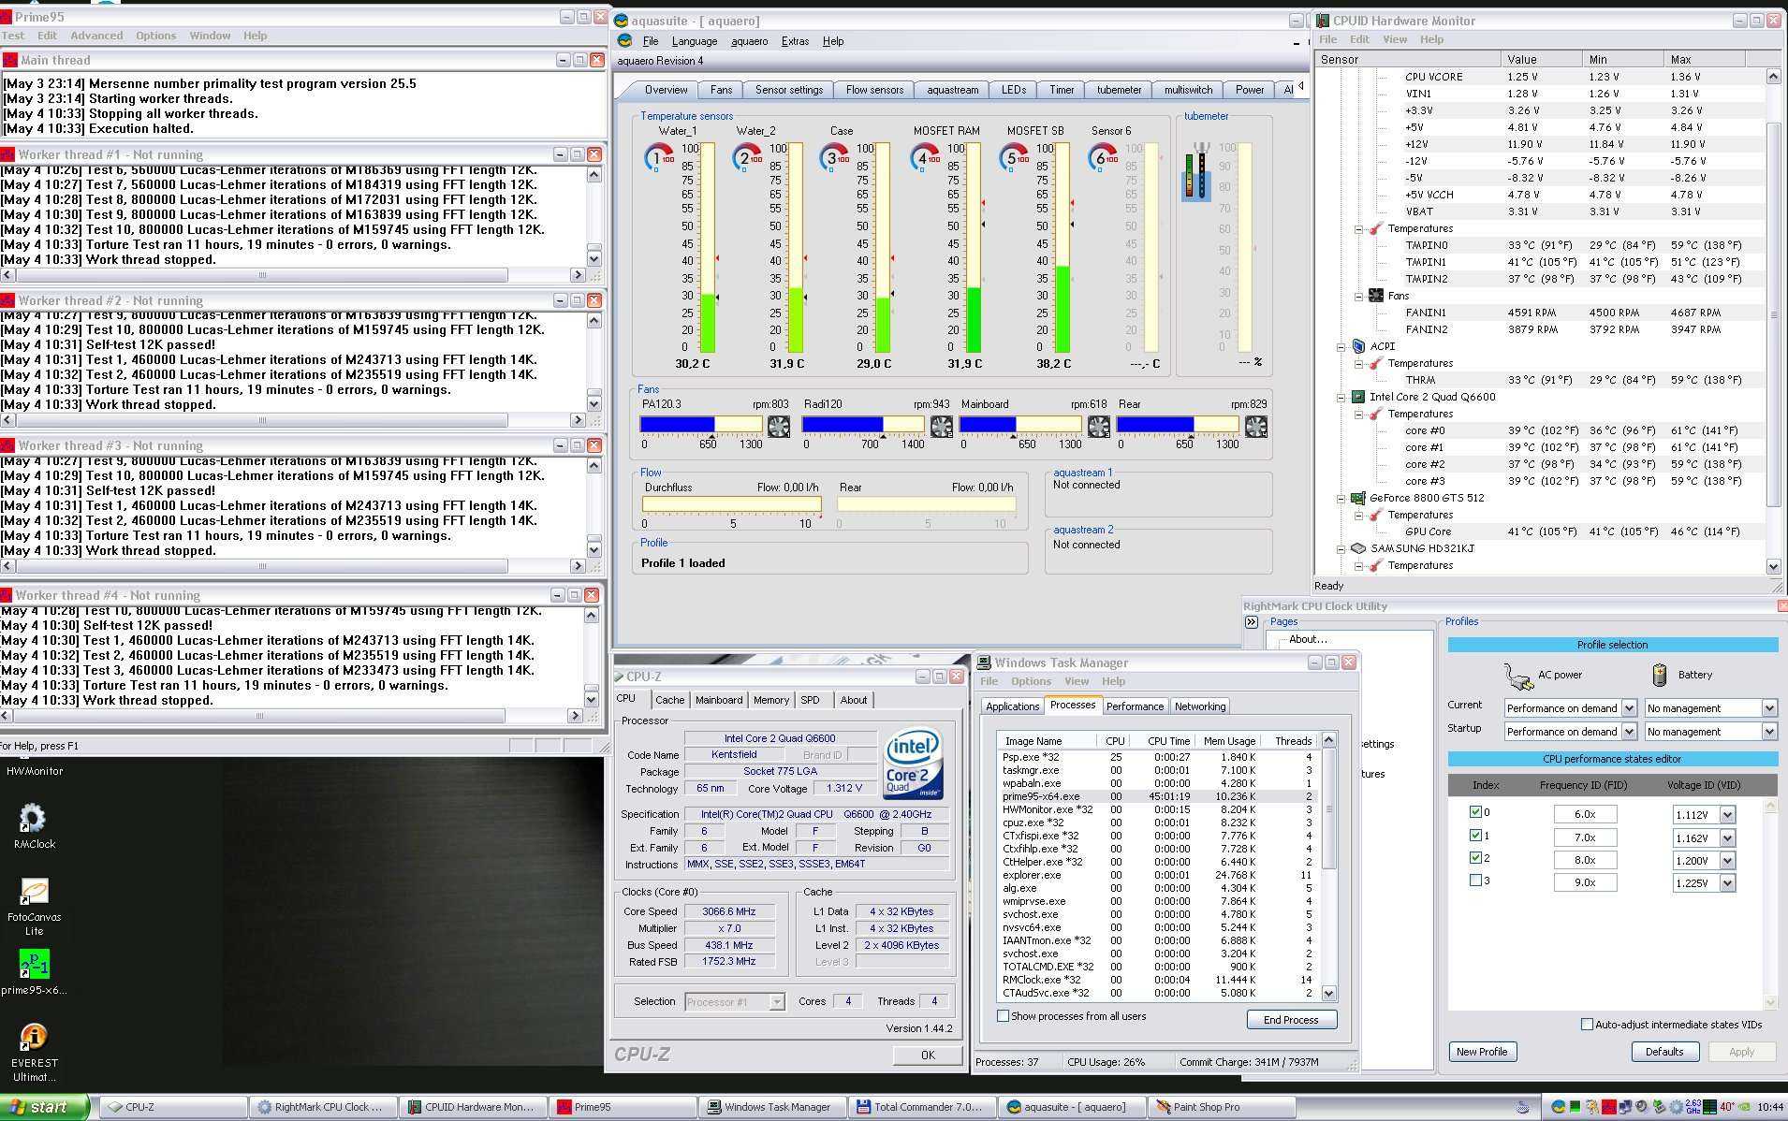Viewport: 1788px width, 1121px height.
Task: Check Show processes from all users
Action: (x=1003, y=1016)
